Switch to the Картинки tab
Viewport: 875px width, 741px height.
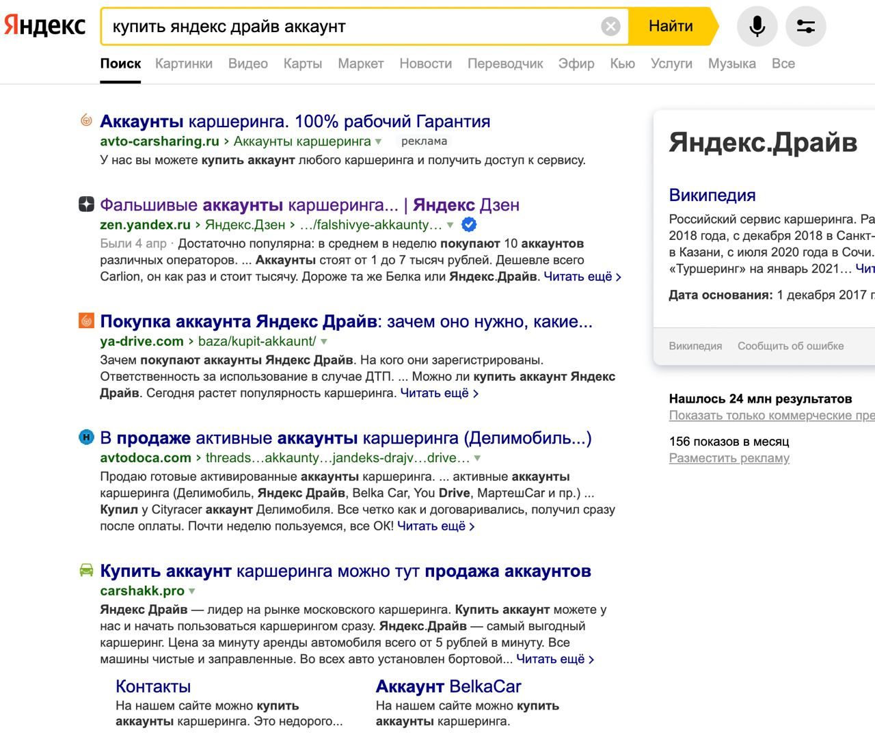tap(184, 64)
